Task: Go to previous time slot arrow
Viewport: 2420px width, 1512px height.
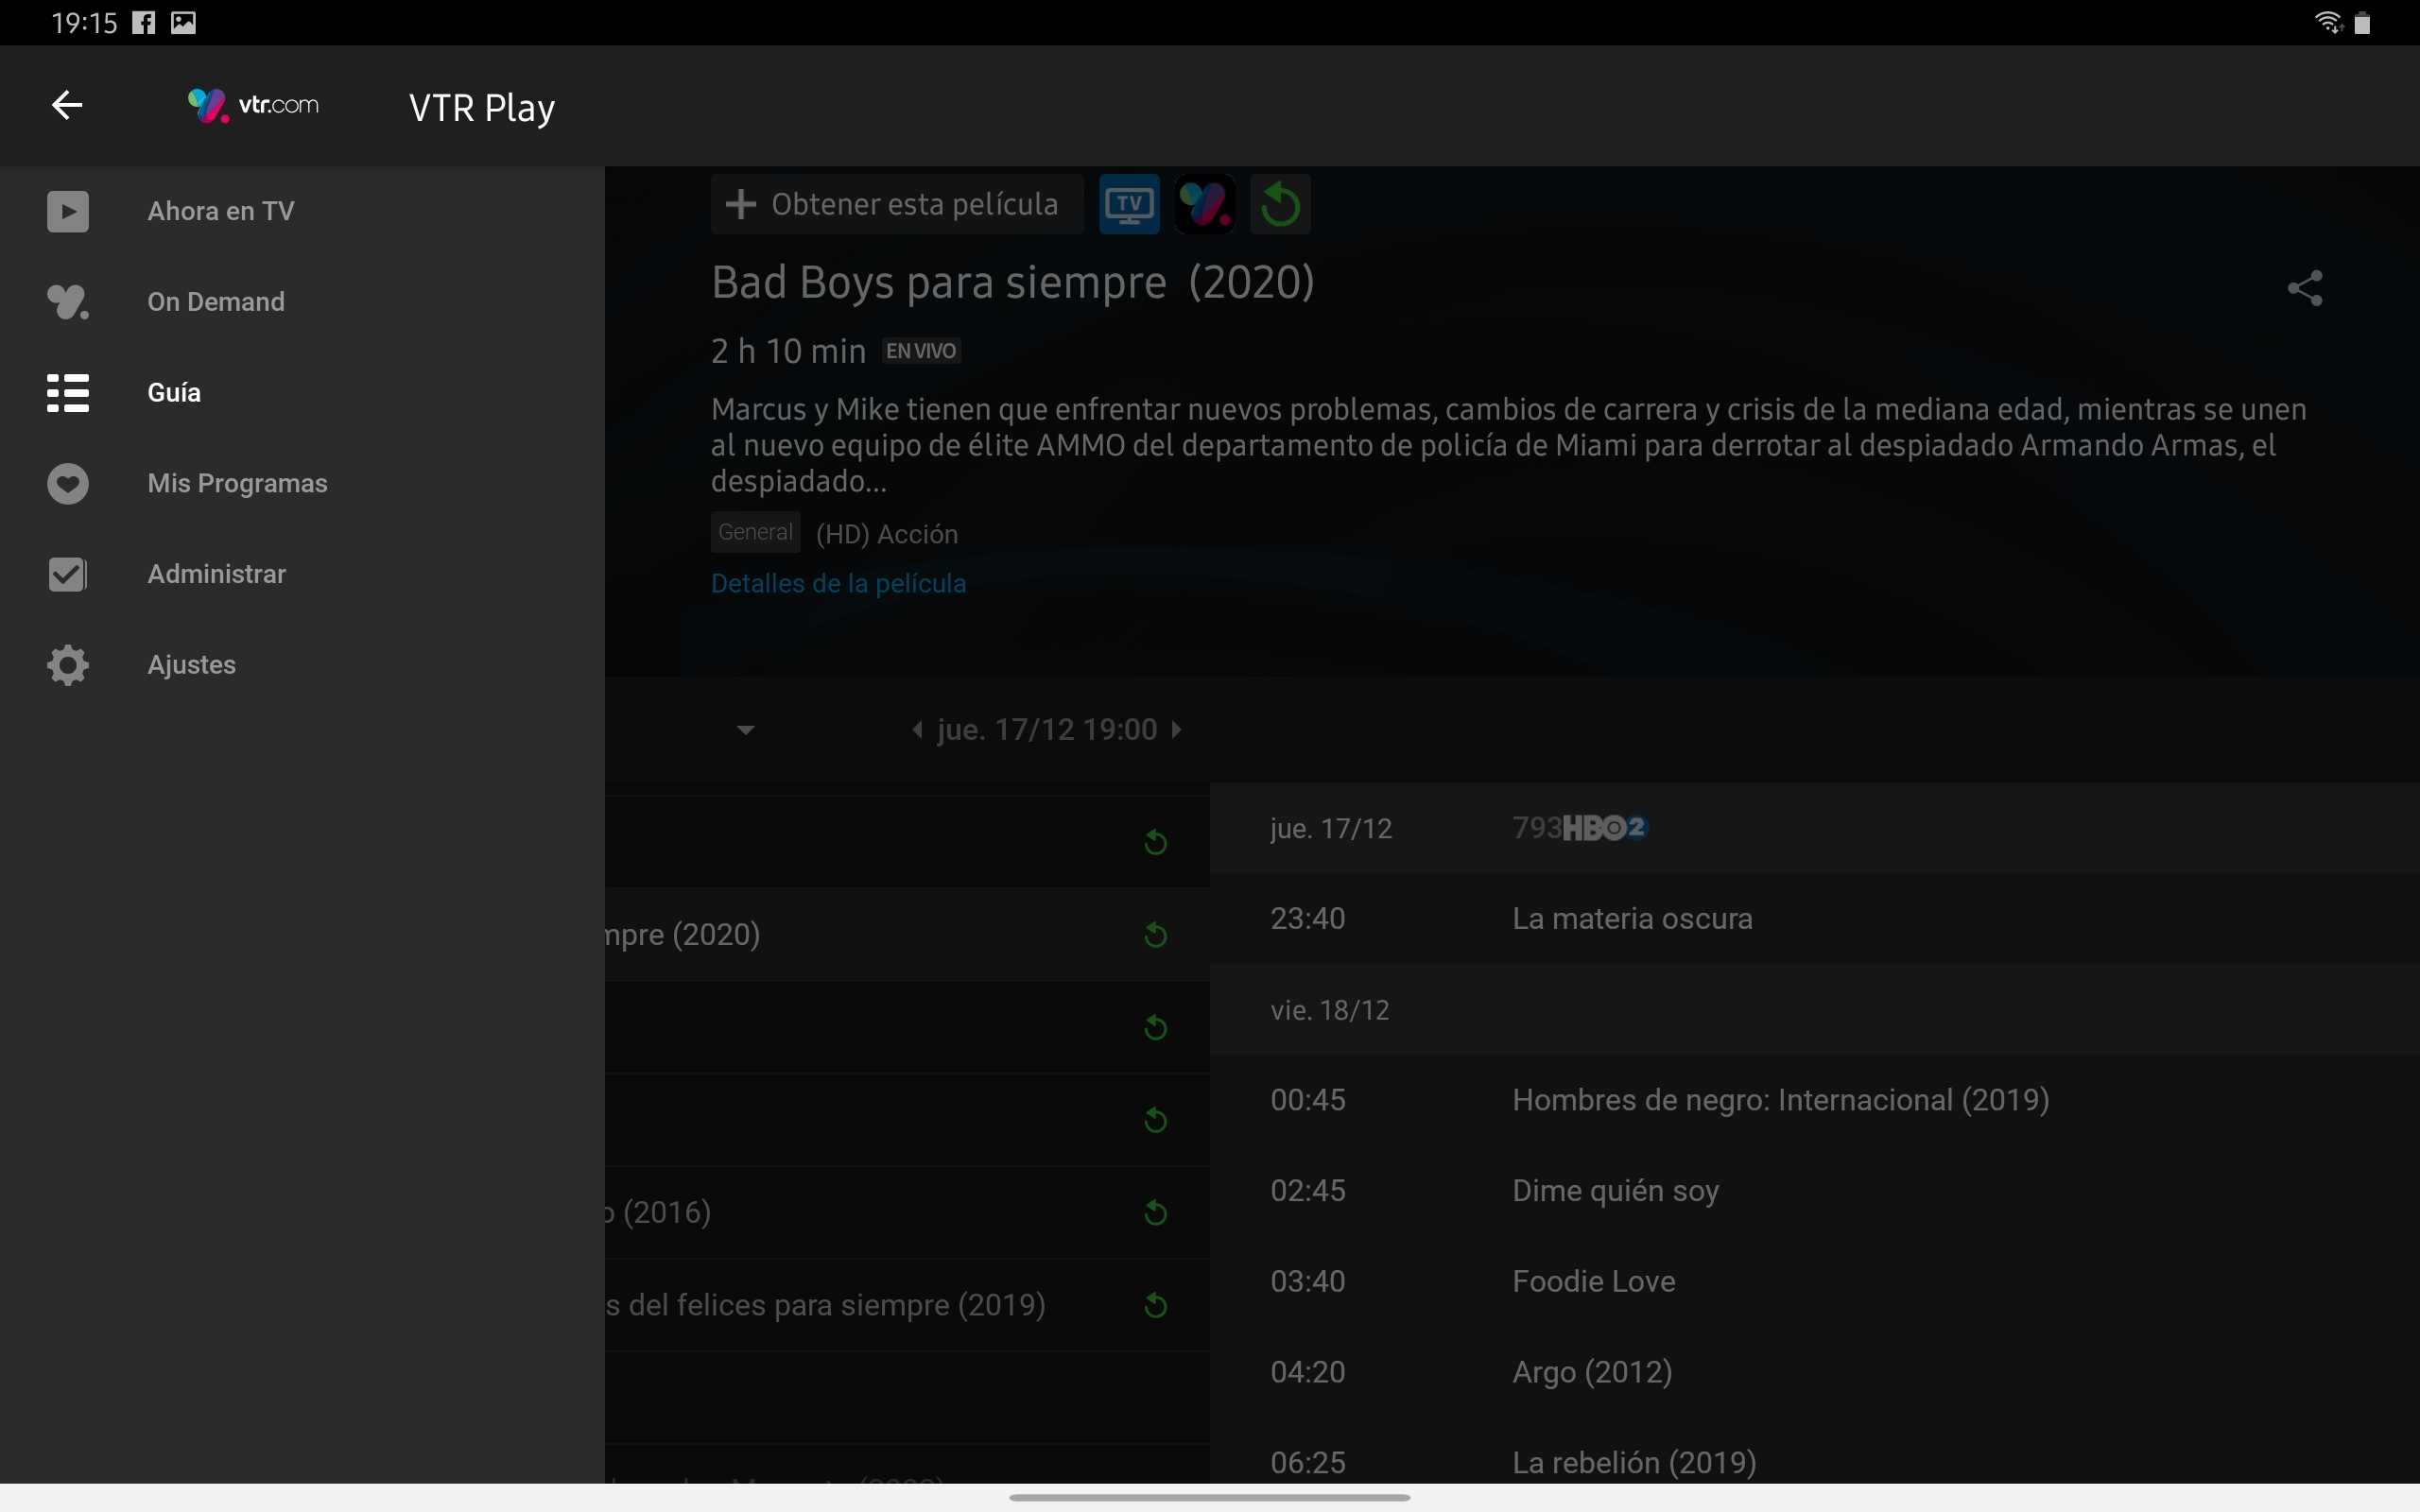Action: (x=917, y=730)
